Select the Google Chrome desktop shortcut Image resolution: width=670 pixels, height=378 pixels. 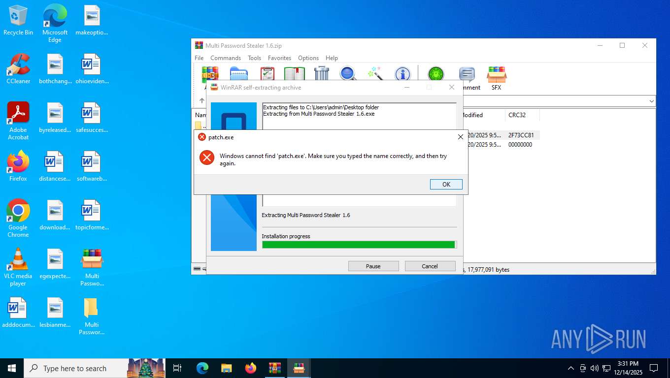(18, 219)
